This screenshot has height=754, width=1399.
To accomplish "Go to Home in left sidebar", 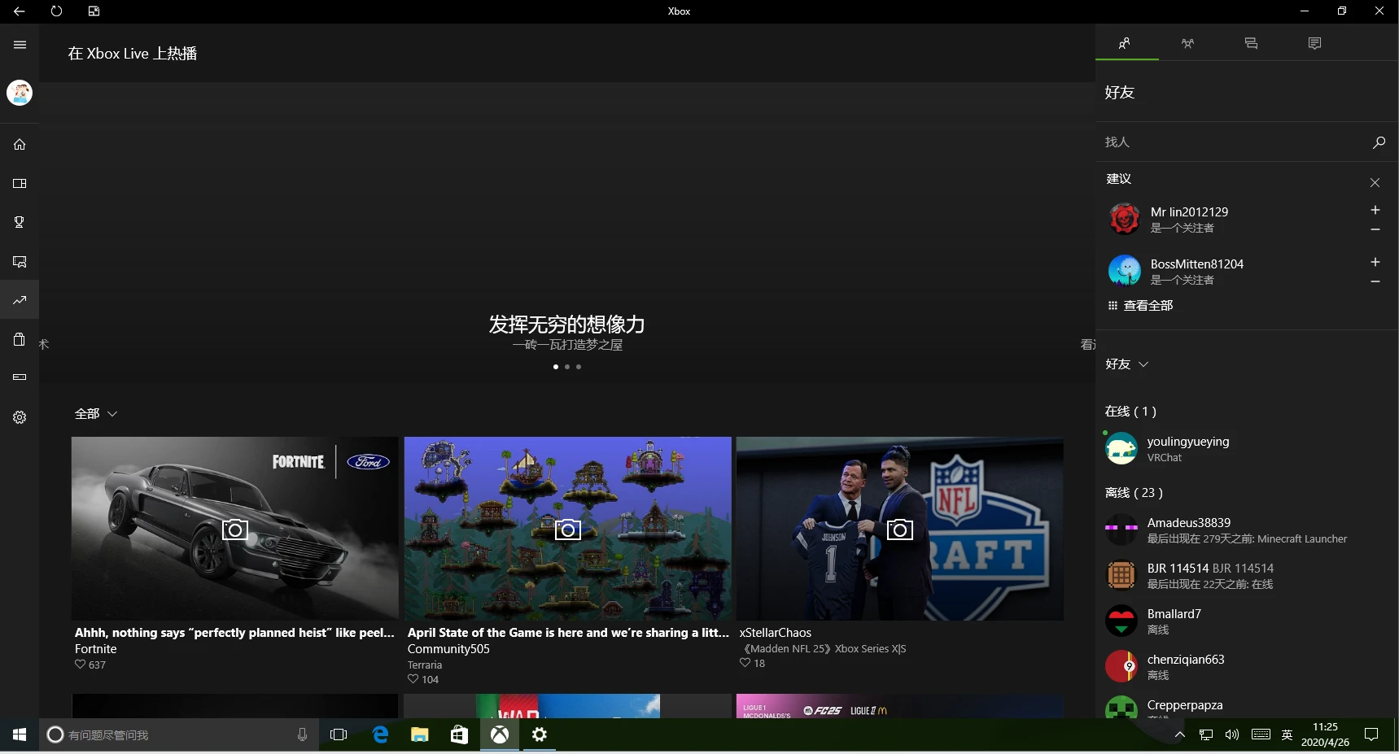I will point(20,145).
